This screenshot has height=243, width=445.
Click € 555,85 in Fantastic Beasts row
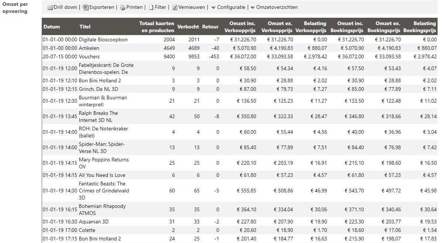coord(246,191)
